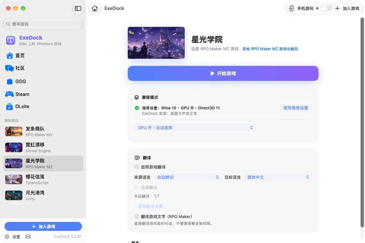Click the 樱花信笺 game thumbnail
365x243 pixels.
pyautogui.click(x=14, y=179)
